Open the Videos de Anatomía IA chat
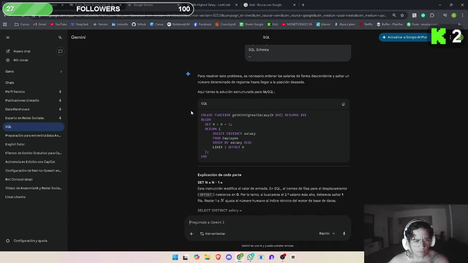Viewport: 468px width, 263px height. [33, 188]
